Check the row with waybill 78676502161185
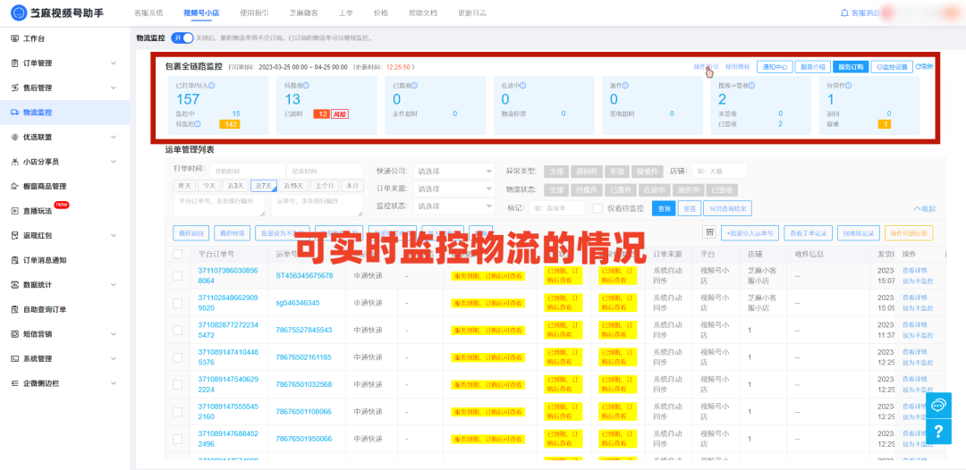Screen dimensions: 966x470 [177, 357]
